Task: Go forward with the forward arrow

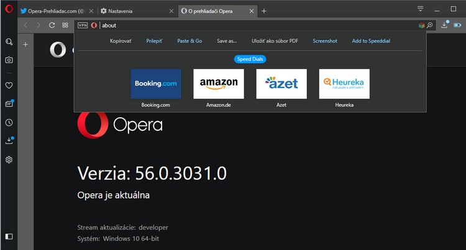Action: click(x=39, y=25)
